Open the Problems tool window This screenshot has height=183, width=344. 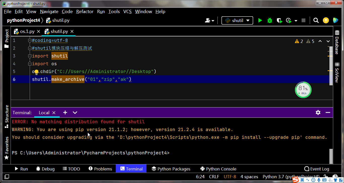click(x=100, y=169)
